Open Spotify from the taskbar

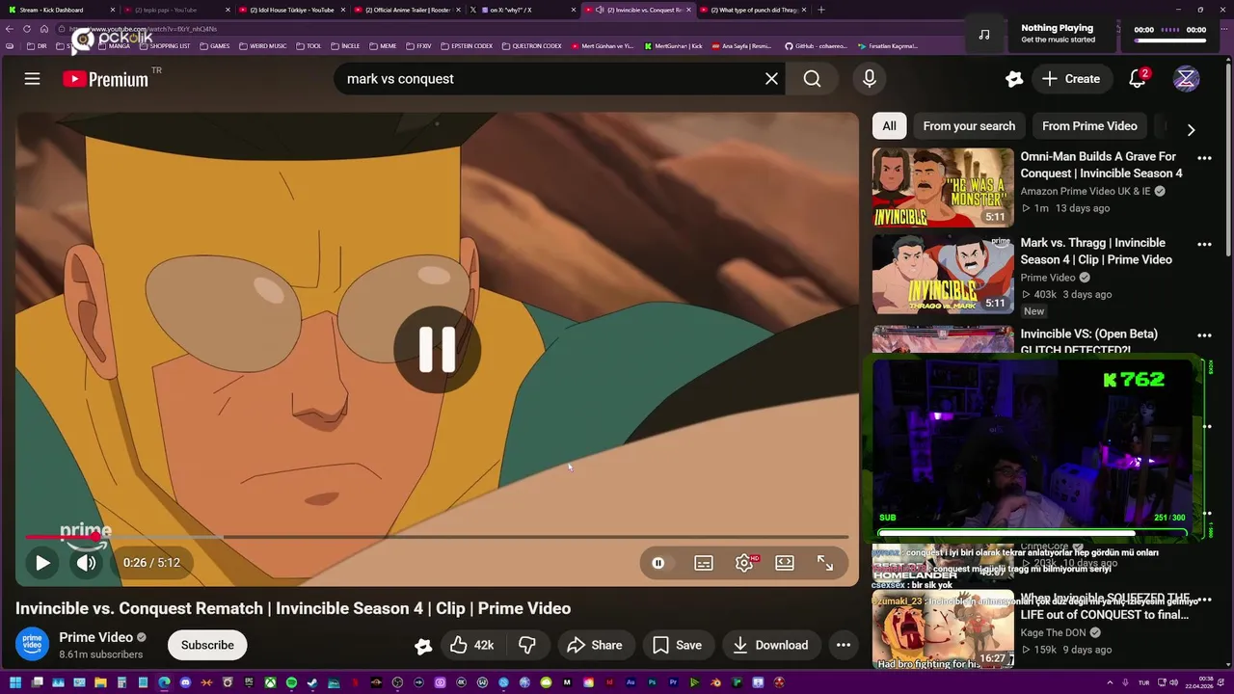[291, 682]
